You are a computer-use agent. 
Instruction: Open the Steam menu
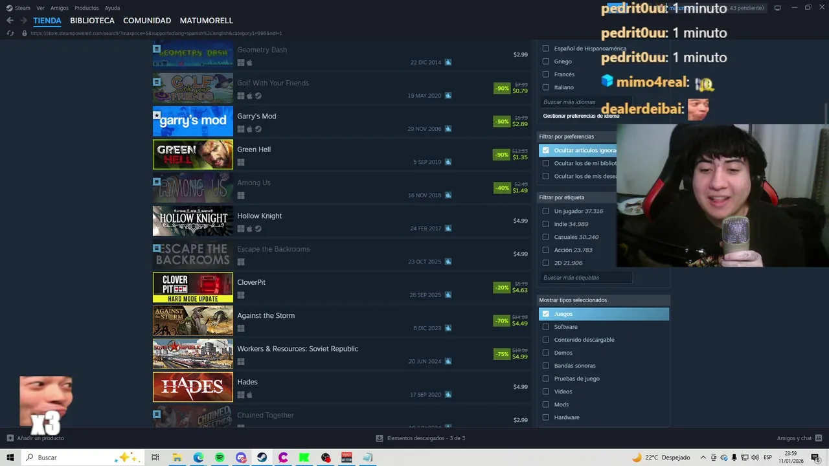pyautogui.click(x=23, y=8)
